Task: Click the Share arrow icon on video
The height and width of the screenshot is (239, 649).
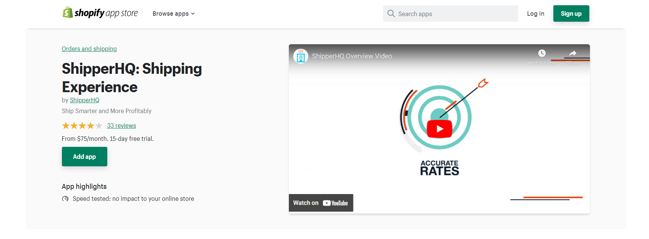Action: [572, 53]
